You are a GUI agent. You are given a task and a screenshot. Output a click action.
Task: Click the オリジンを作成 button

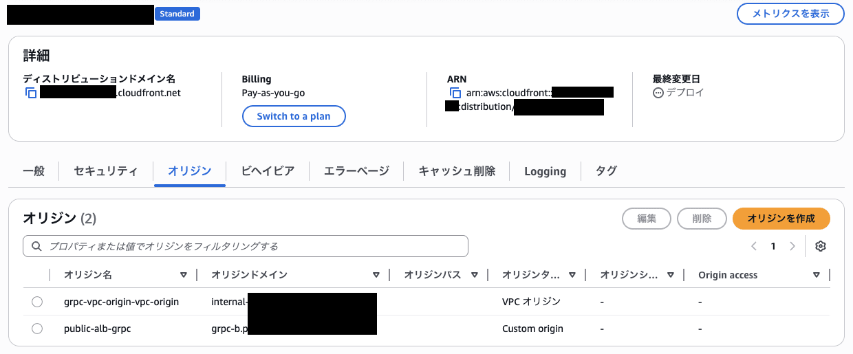[x=781, y=219]
